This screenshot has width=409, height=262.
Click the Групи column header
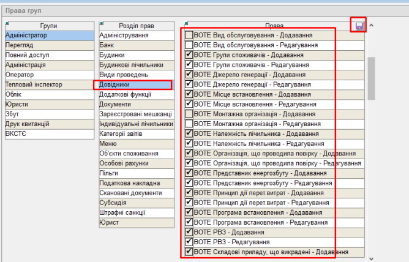tap(48, 26)
